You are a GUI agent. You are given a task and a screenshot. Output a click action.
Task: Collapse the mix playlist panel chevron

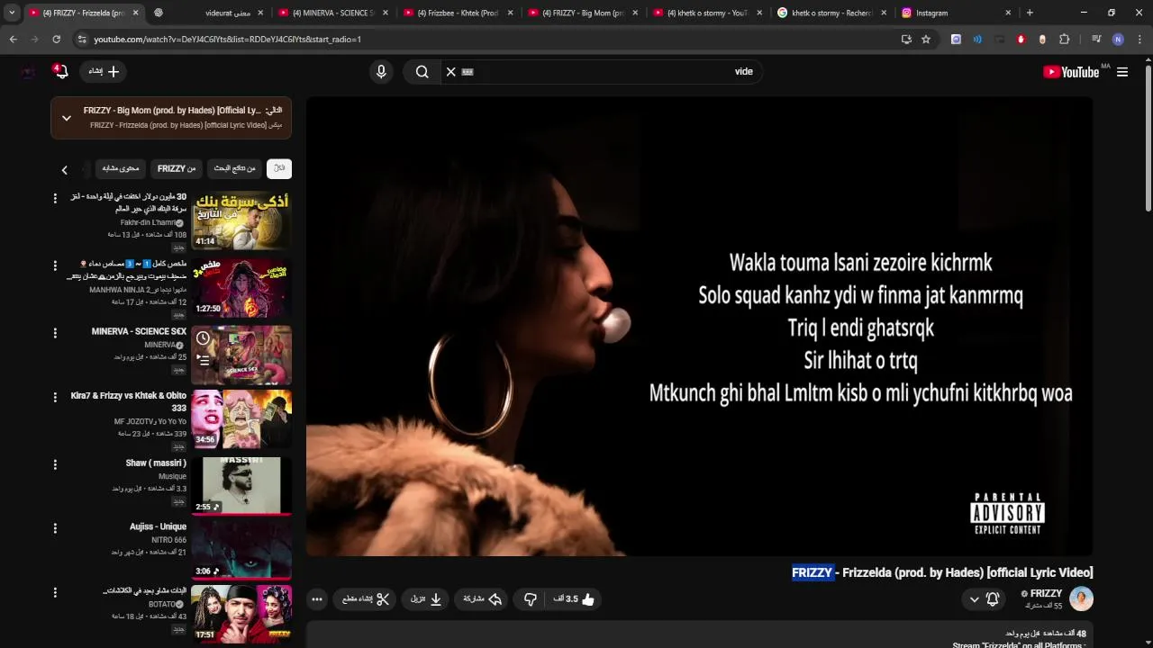(x=66, y=118)
